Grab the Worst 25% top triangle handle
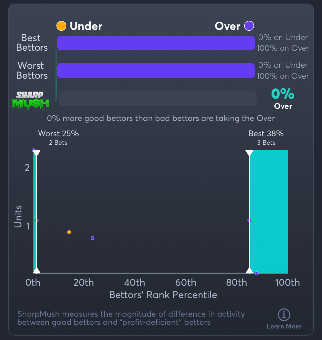 tap(37, 153)
